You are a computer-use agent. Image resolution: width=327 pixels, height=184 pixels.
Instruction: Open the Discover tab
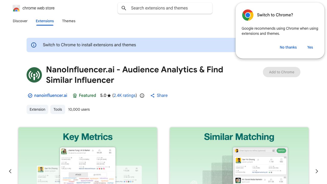[x=20, y=21]
